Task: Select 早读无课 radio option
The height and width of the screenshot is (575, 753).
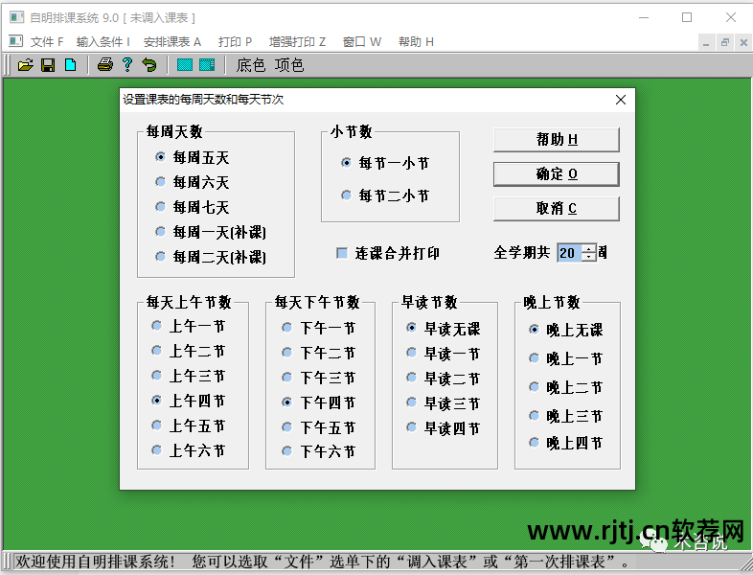Action: coord(444,329)
